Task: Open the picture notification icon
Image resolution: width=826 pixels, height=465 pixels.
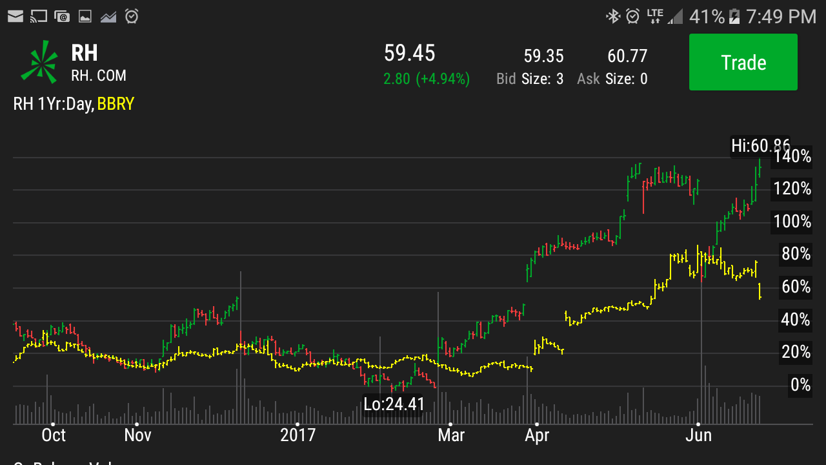Action: 85,16
